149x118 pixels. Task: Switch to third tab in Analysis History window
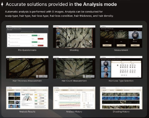coord(72,90)
